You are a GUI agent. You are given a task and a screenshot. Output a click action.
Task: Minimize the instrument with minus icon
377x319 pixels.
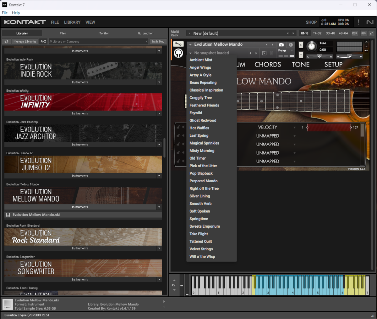(x=366, y=46)
